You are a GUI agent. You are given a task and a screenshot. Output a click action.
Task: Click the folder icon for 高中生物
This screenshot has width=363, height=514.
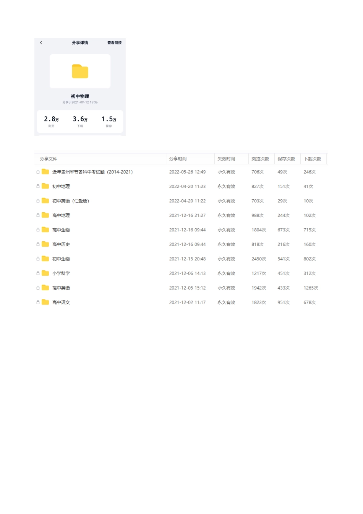[45, 230]
